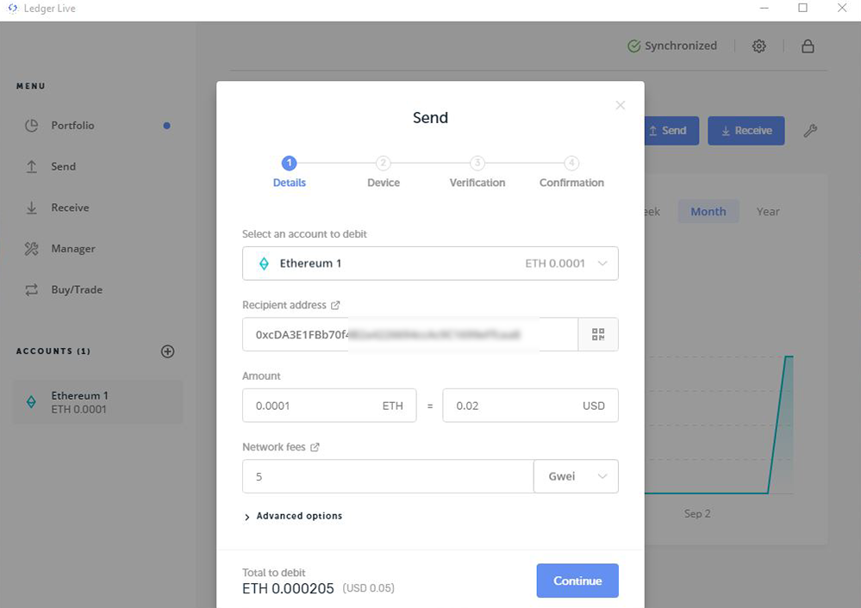Screen dimensions: 861x608
Task: Switch chart range to Year
Action: tap(767, 212)
